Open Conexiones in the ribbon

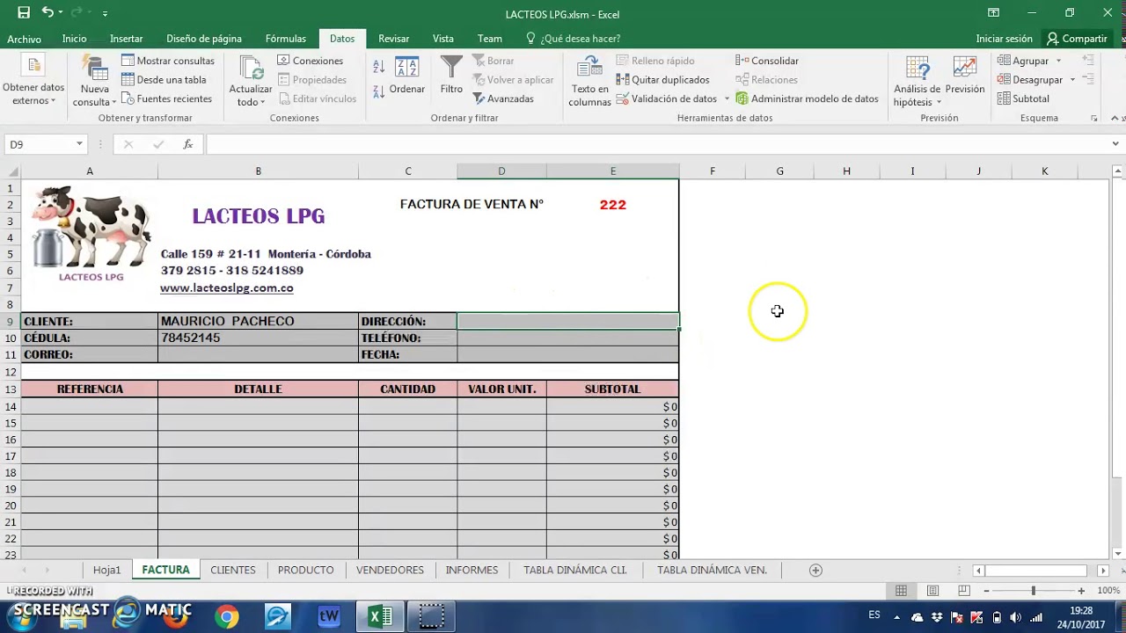[x=311, y=61]
